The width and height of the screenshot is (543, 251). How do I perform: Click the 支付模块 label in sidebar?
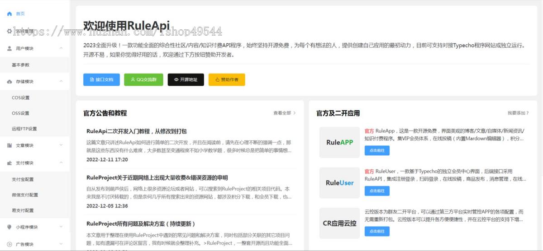coord(24,163)
